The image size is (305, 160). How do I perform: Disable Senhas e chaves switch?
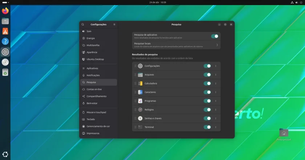click(x=207, y=118)
